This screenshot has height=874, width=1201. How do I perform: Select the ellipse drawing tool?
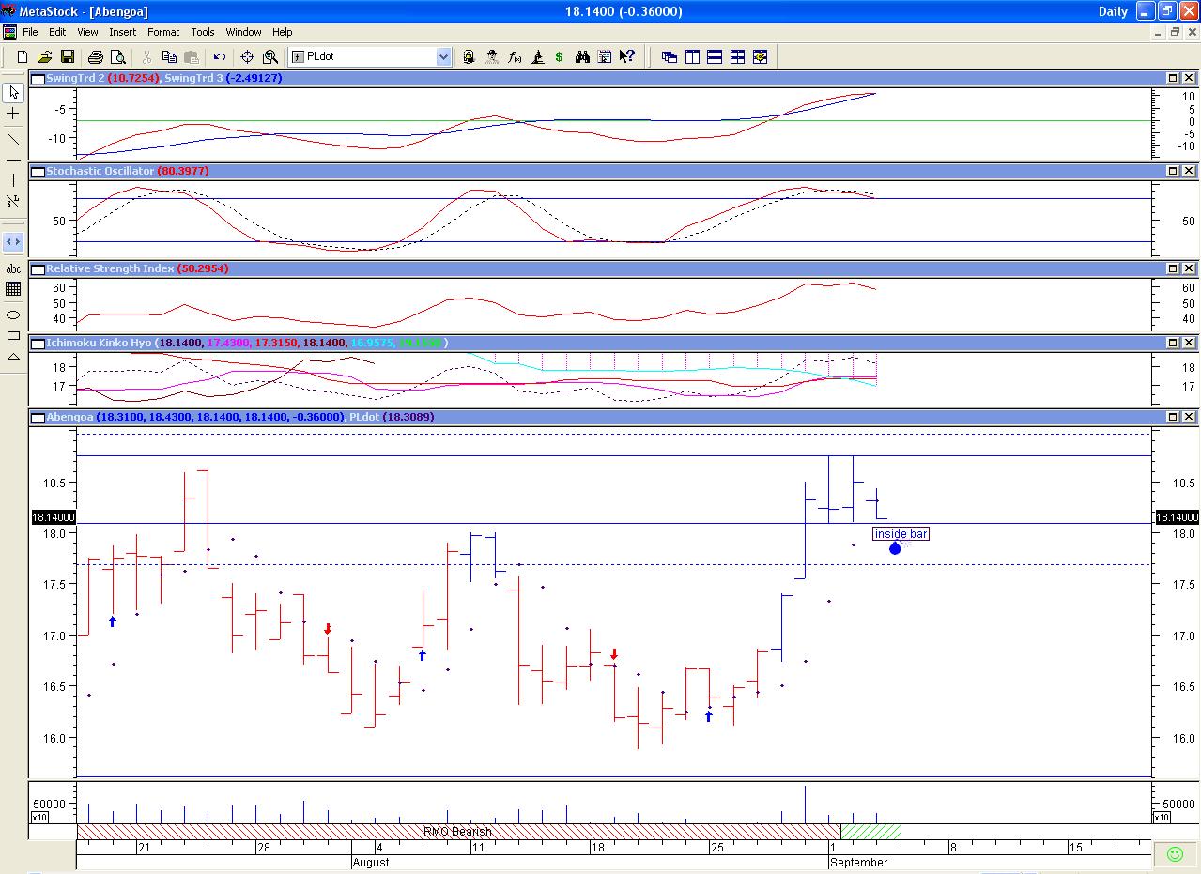pos(13,314)
